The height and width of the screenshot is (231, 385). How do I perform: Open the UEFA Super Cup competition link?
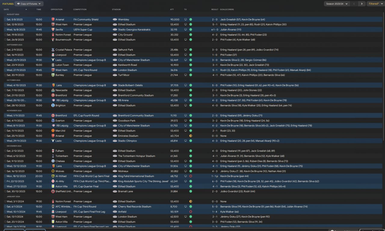83,30
